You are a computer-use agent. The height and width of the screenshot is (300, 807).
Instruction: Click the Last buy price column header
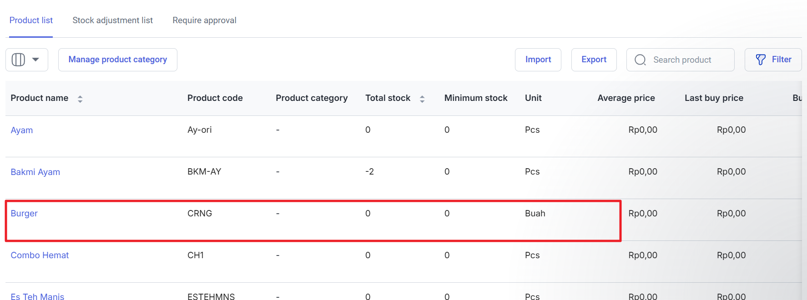(713, 98)
